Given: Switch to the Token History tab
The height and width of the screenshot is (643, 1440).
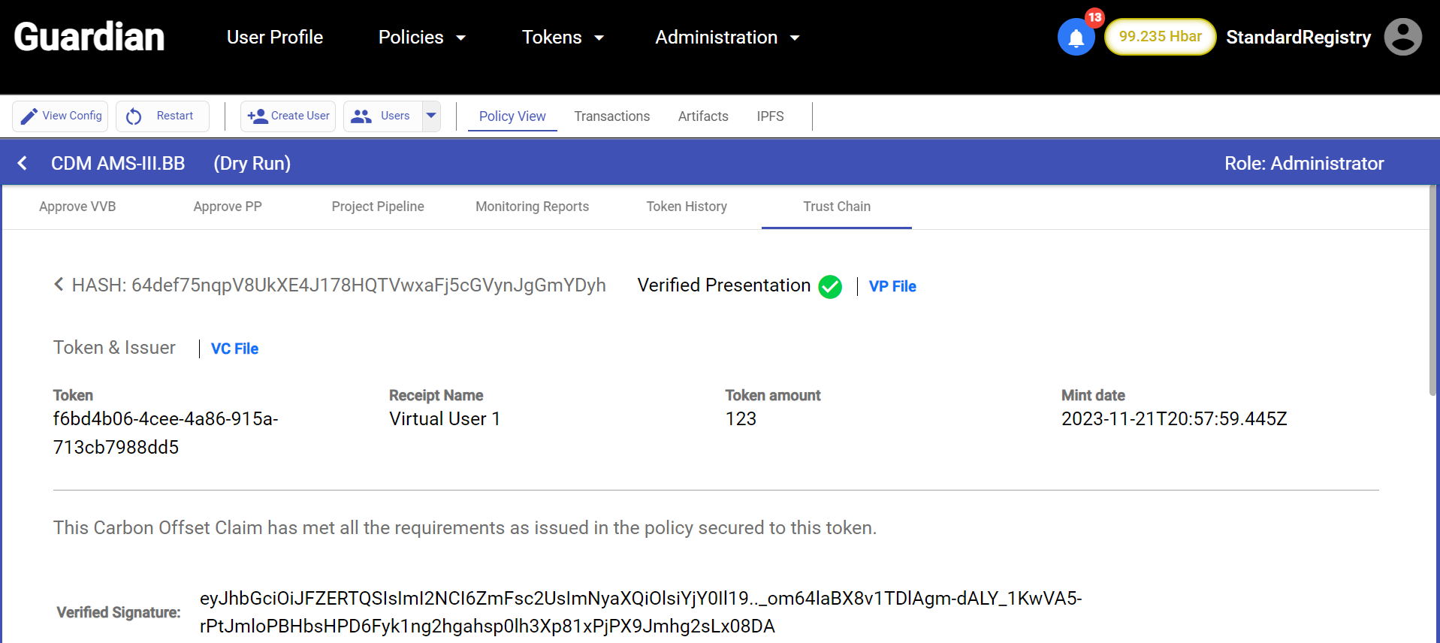Looking at the screenshot, I should 687,207.
